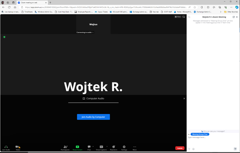
Task: Click the green Share Screen icon
Action: (77, 147)
